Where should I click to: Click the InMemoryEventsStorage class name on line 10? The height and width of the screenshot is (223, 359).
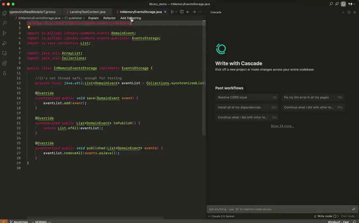click(x=75, y=68)
